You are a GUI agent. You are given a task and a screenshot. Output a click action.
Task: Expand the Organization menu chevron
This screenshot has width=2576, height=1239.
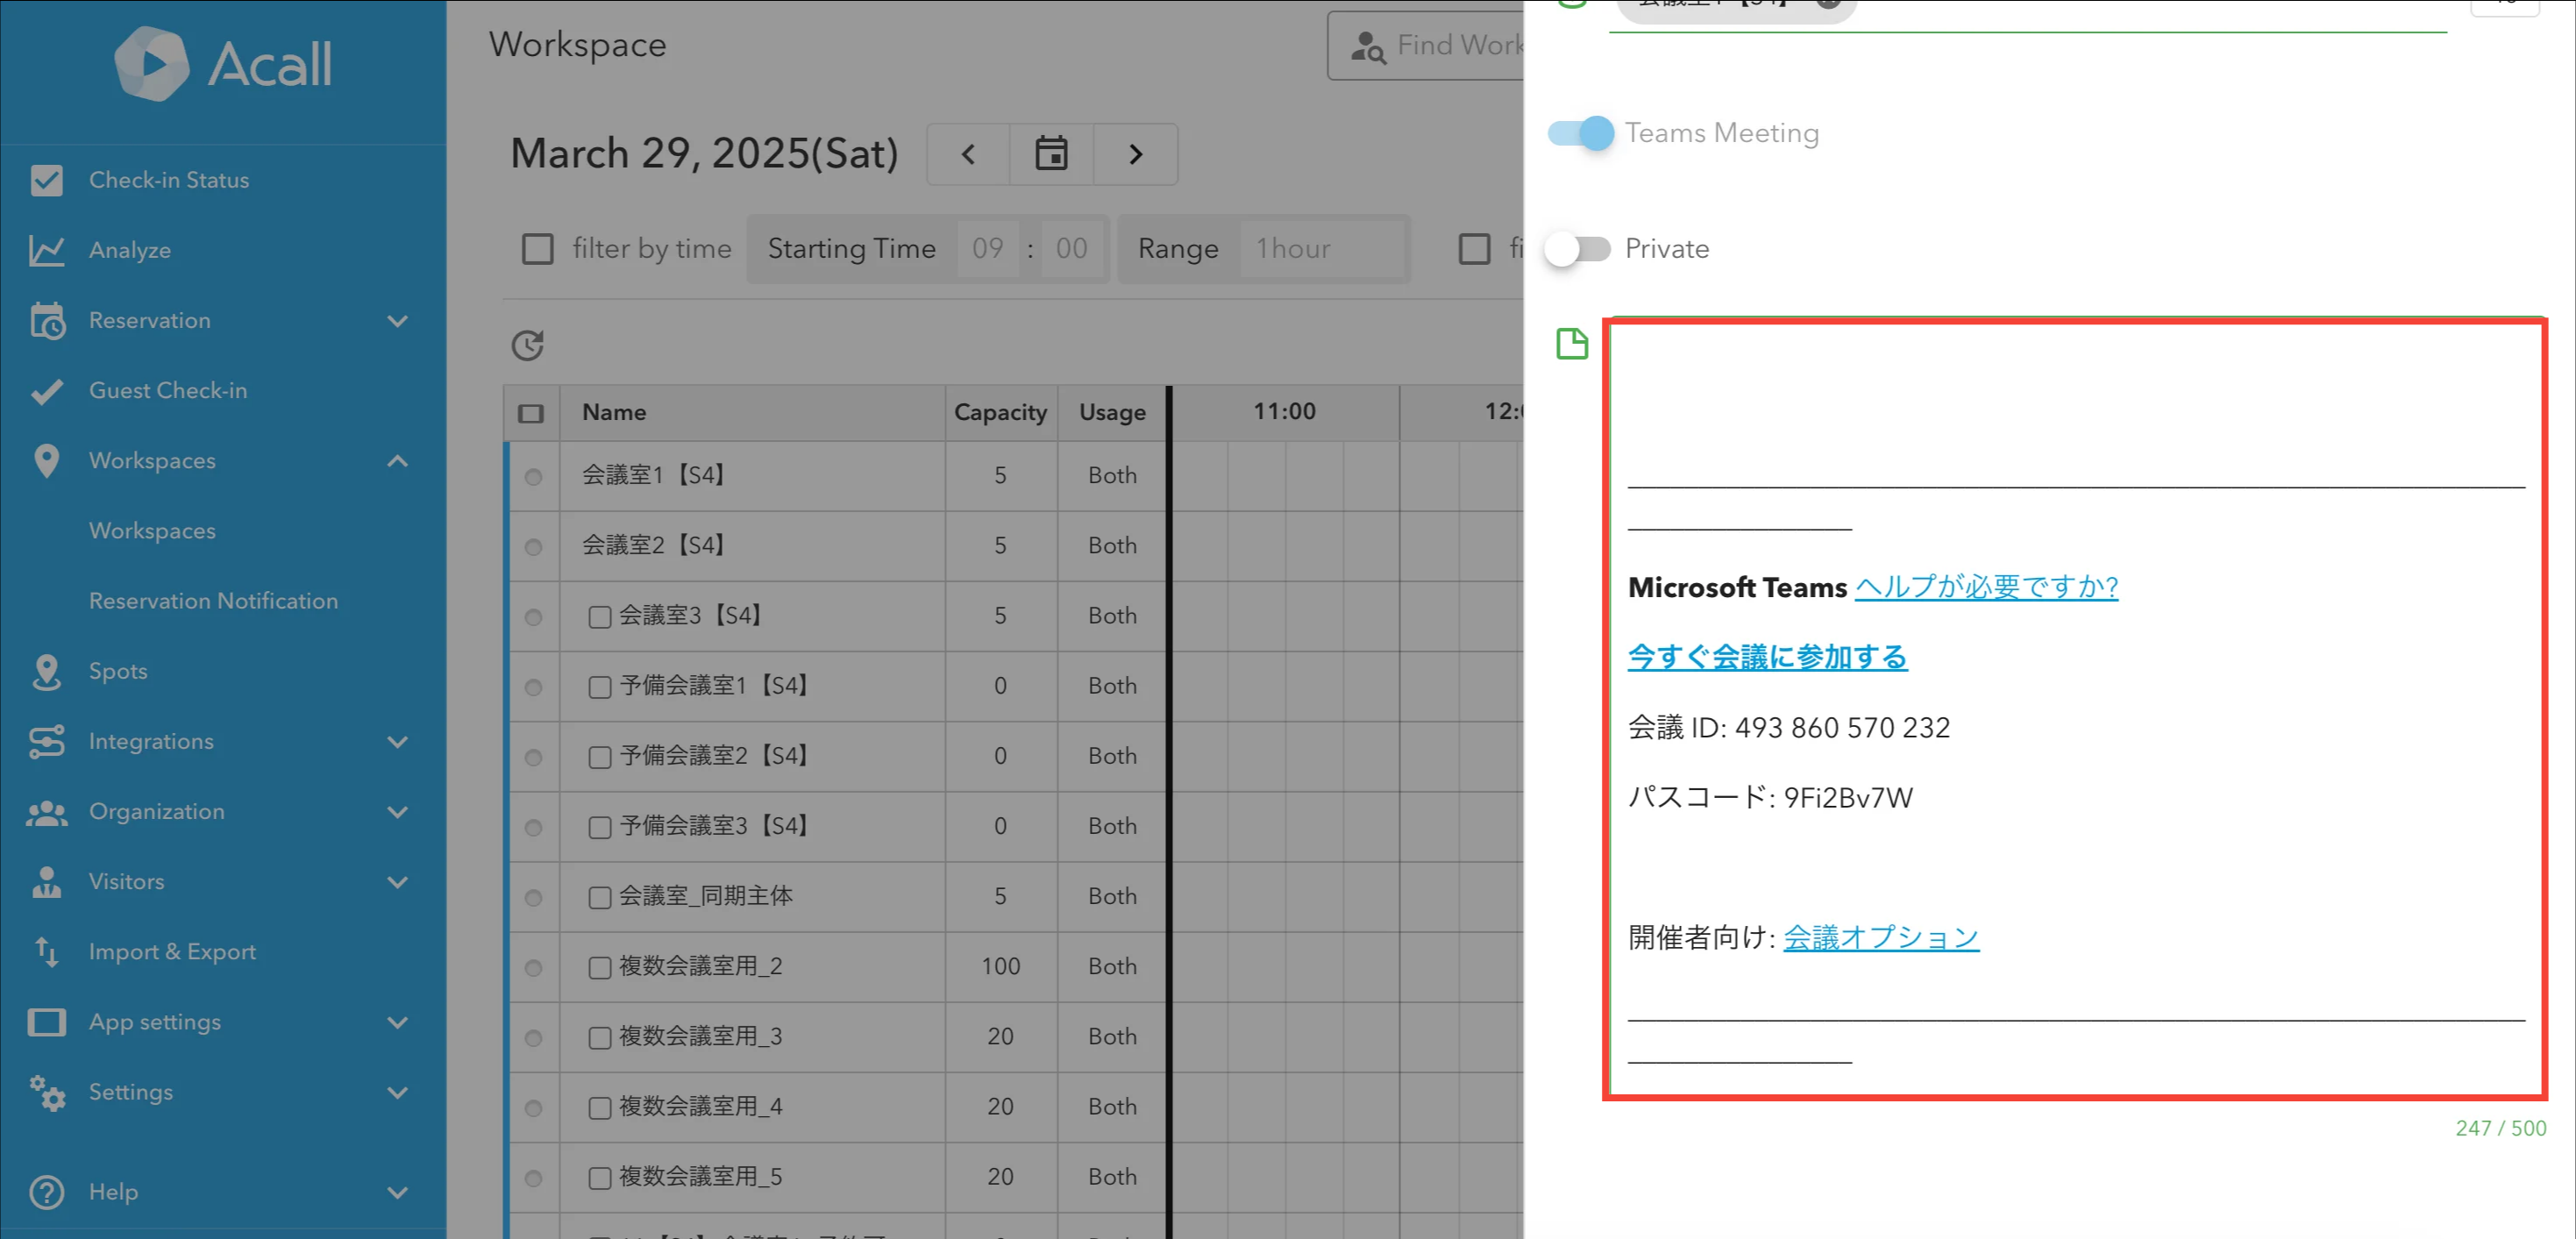tap(398, 812)
